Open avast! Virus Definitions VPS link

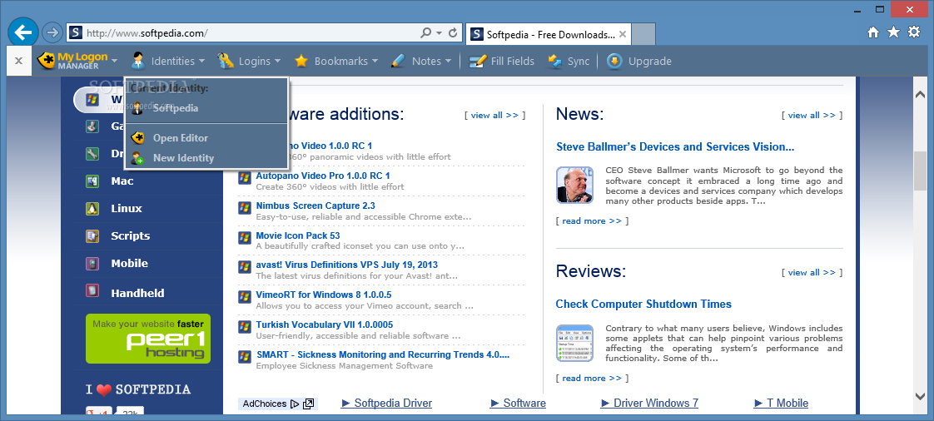(x=346, y=265)
